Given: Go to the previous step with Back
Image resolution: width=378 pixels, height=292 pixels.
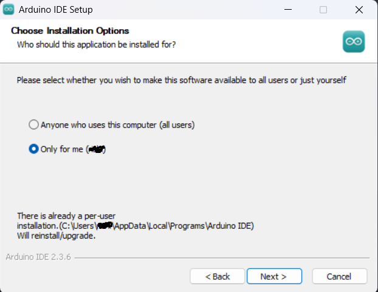Looking at the screenshot, I should [217, 276].
